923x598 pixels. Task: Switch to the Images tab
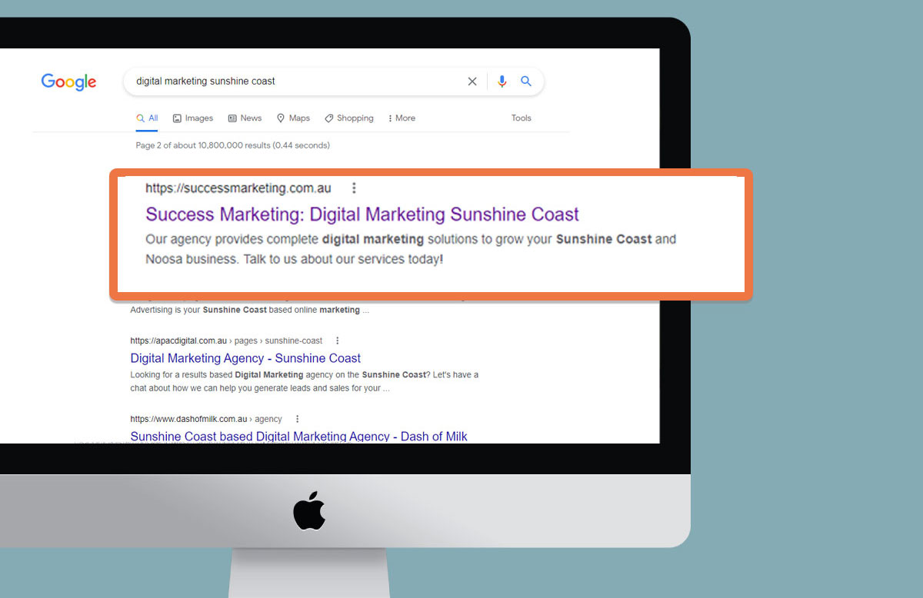click(x=193, y=118)
